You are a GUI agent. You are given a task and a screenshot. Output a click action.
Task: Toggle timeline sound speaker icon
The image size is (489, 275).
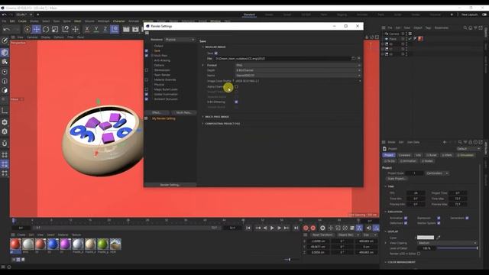click(x=368, y=228)
